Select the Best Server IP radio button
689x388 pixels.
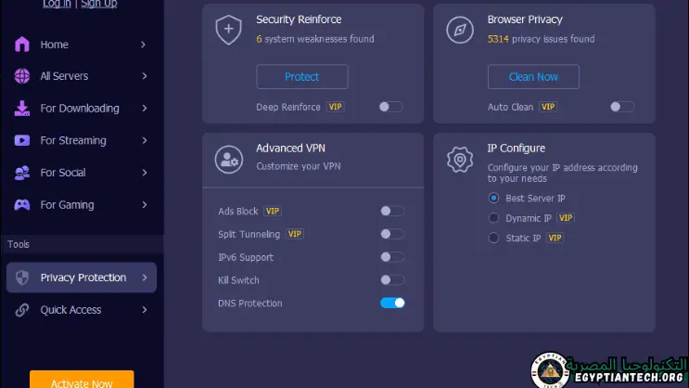[493, 198]
